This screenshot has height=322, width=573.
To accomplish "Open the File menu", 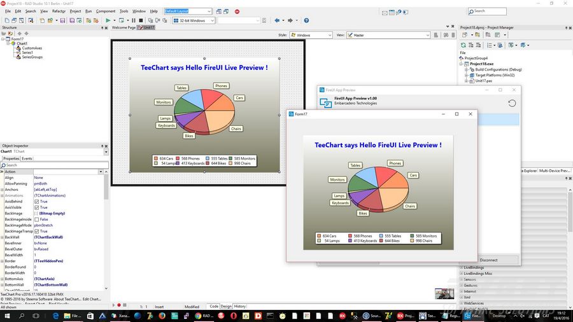I will 8,11.
